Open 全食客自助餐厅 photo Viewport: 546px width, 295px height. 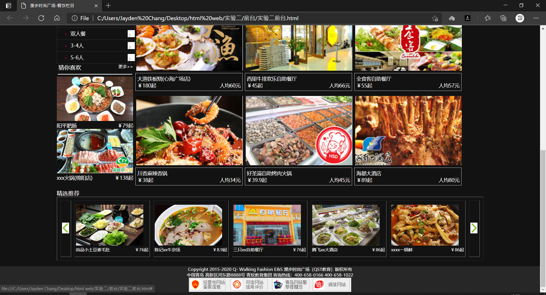(408, 48)
